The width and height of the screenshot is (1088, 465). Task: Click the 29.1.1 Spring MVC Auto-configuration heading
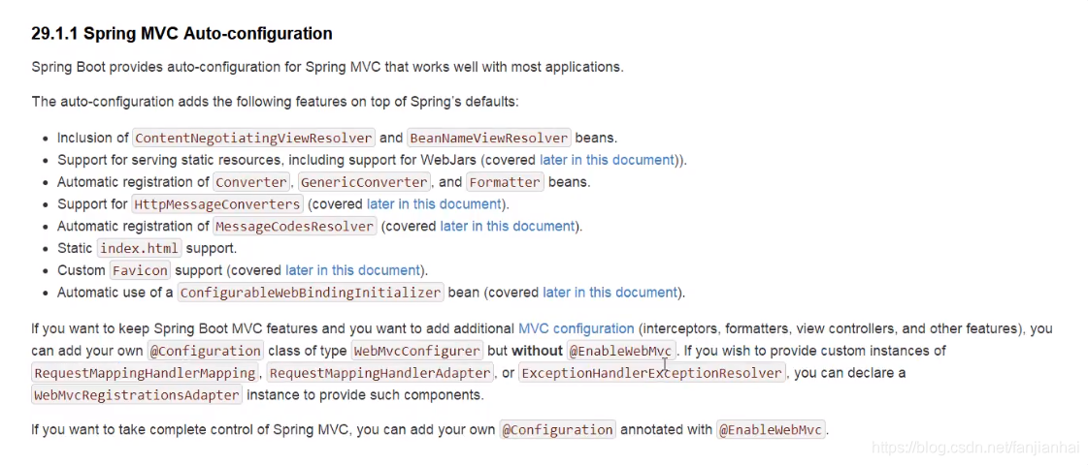click(181, 34)
